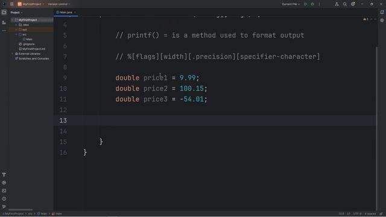Image resolution: width=386 pixels, height=217 pixels.
Task: Select the Main class in tree
Action: coord(27,39)
